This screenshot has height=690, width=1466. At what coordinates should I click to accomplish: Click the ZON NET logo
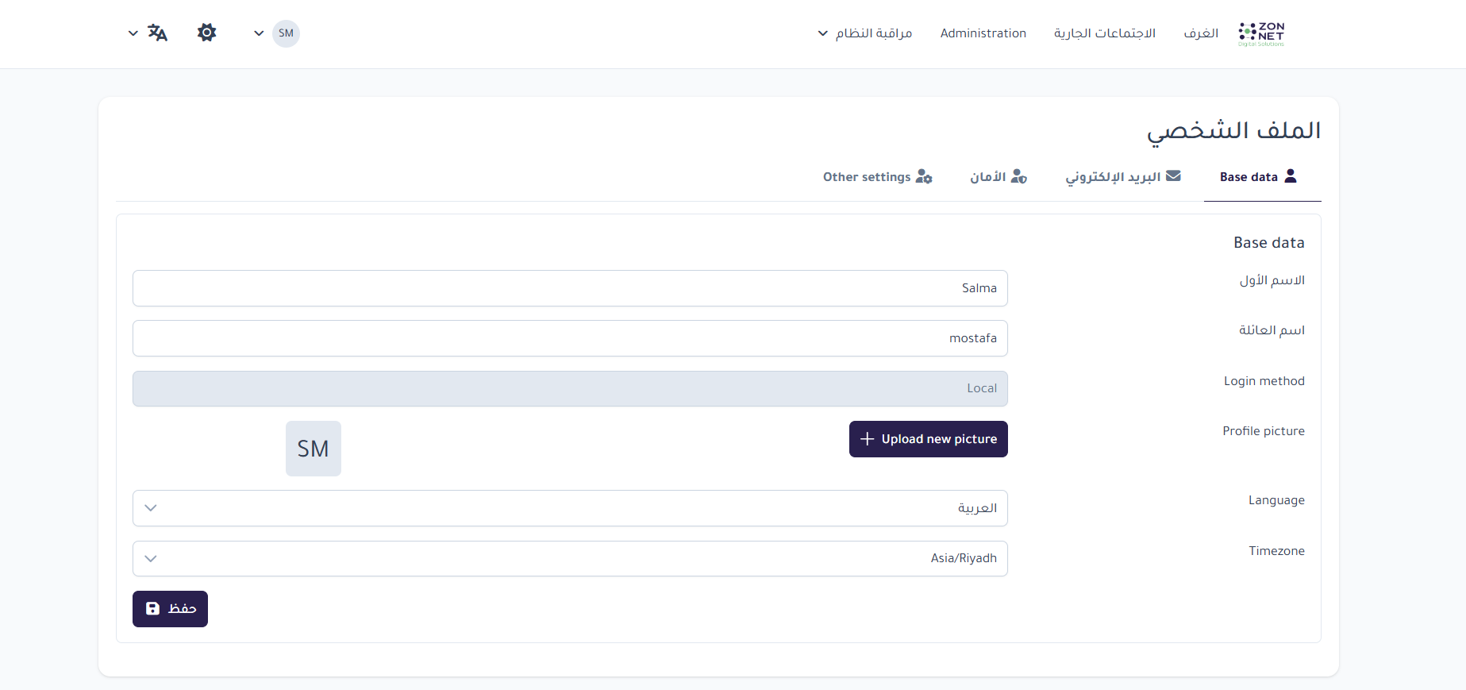click(x=1261, y=33)
